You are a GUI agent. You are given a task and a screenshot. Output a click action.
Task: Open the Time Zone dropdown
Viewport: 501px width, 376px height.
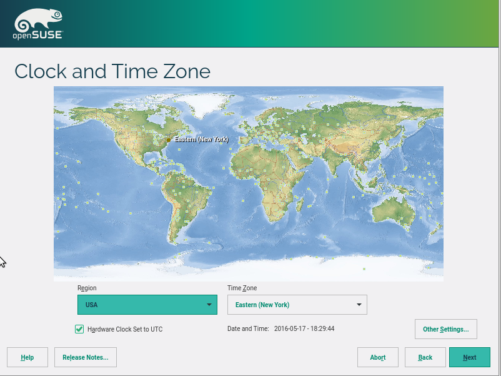(297, 305)
